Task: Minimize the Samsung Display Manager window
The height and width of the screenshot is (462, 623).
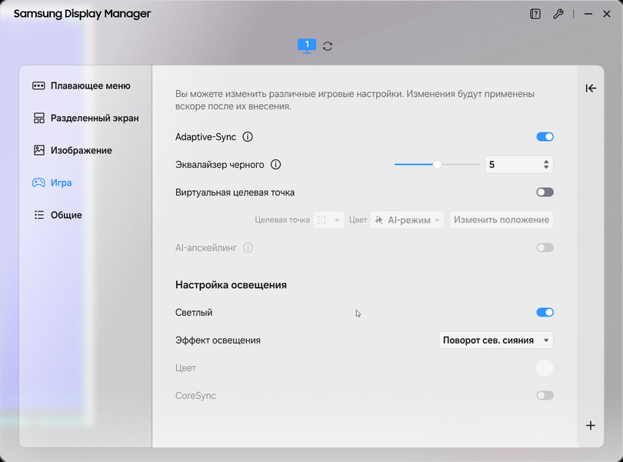Action: (x=588, y=14)
